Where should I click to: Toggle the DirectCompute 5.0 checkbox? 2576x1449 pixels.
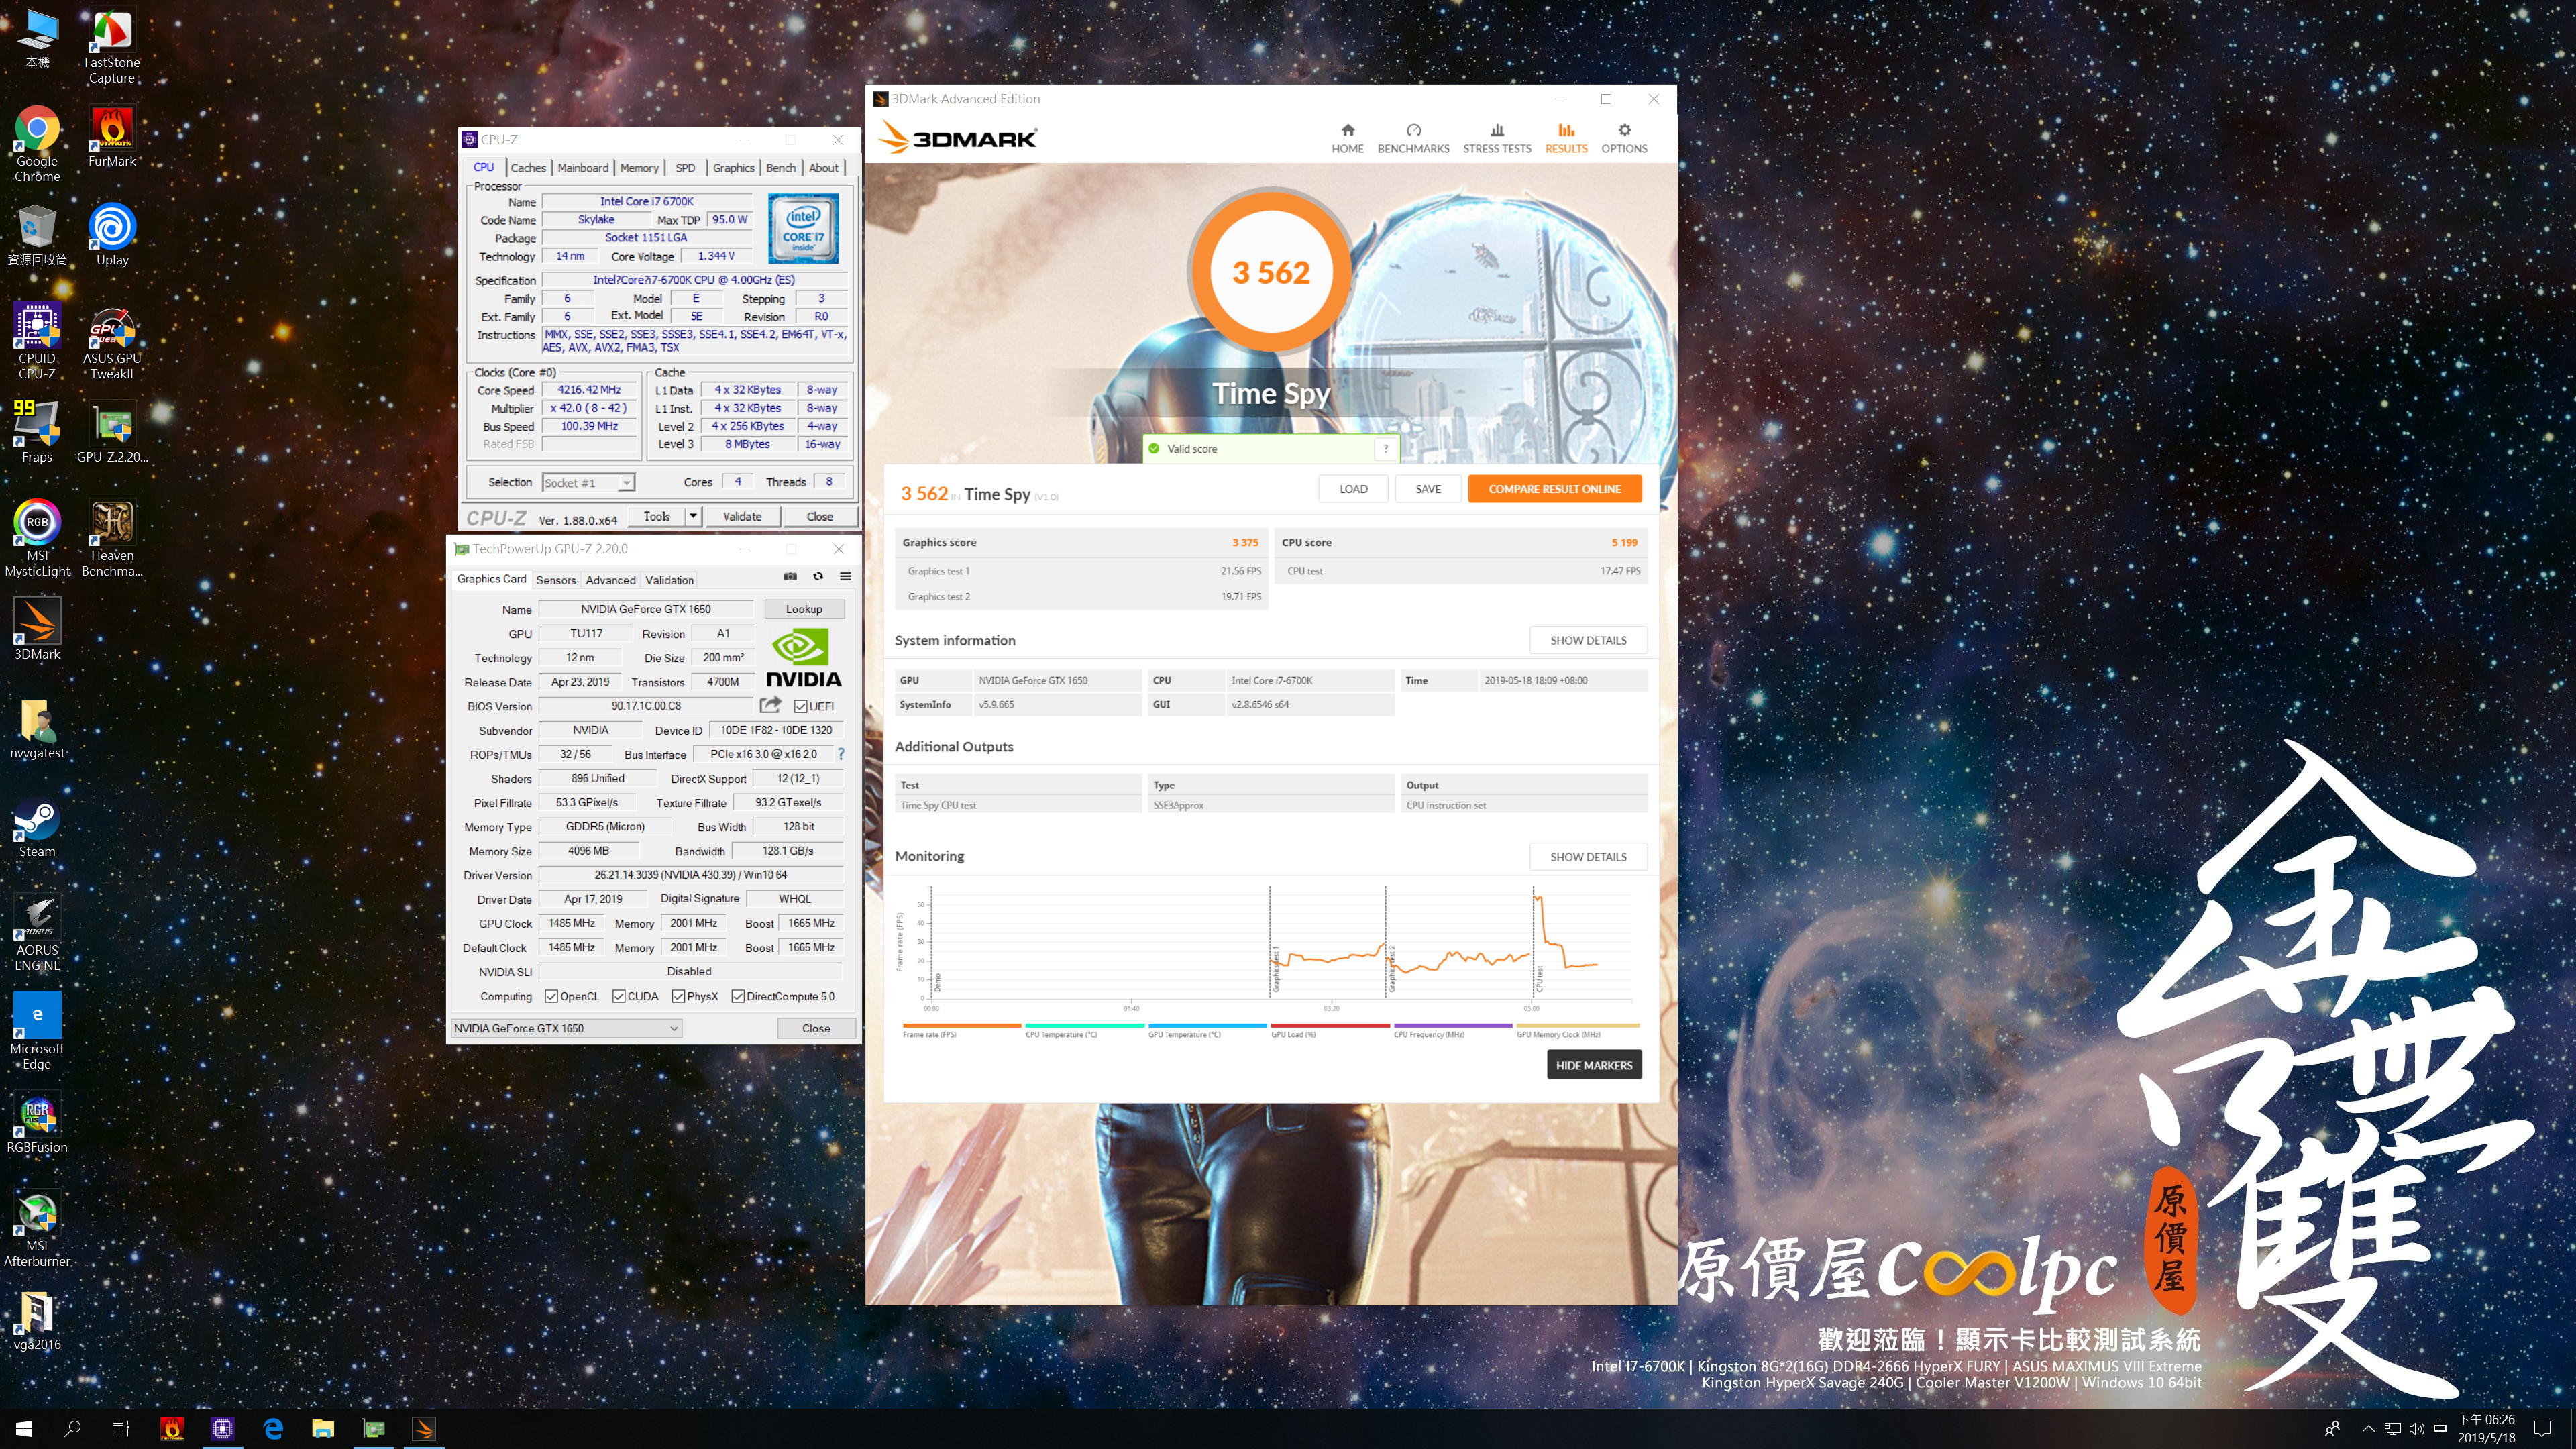click(x=737, y=996)
